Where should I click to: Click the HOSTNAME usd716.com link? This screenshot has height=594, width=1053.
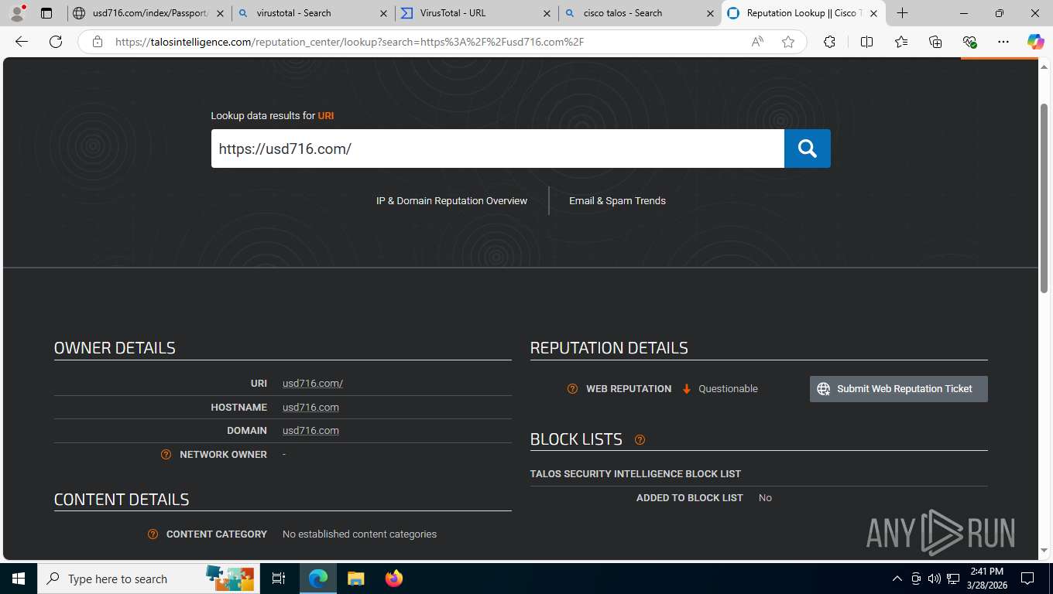point(310,408)
